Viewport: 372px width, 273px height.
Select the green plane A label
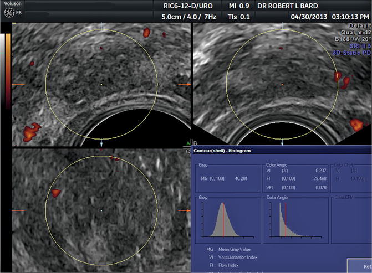188,142
